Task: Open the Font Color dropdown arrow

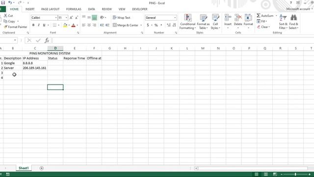Action: pyautogui.click(x=78, y=25)
